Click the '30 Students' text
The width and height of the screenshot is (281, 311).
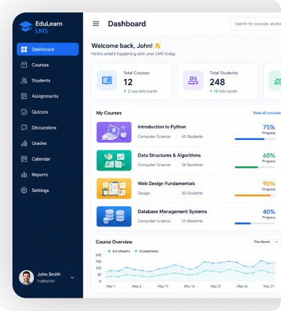(x=192, y=193)
